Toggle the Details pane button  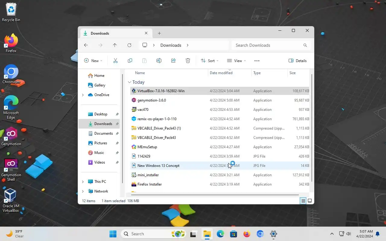pos(298,61)
